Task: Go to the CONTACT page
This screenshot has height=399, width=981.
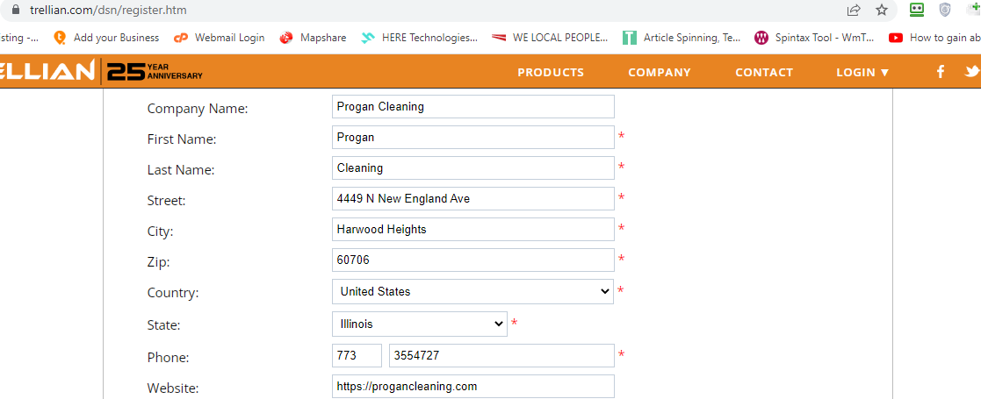Action: [x=764, y=72]
